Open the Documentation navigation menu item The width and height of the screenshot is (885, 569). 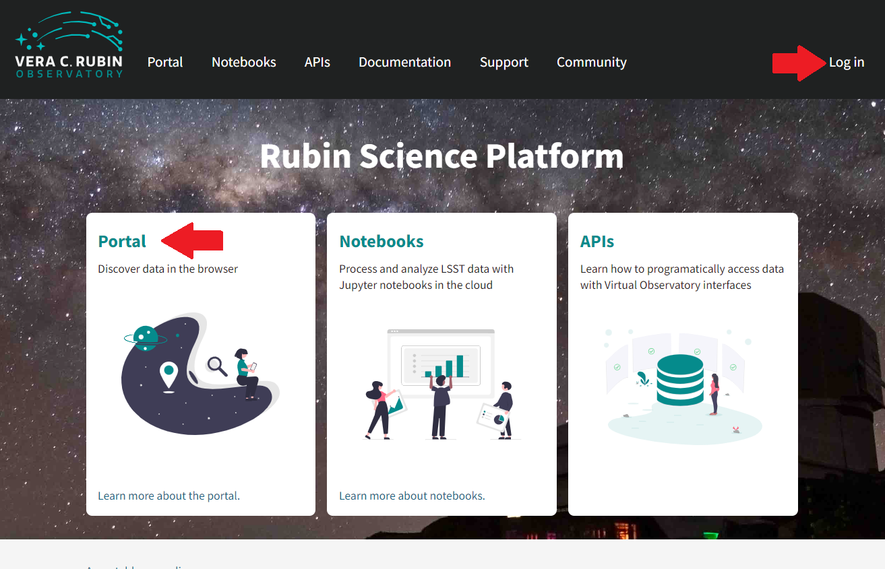click(404, 62)
